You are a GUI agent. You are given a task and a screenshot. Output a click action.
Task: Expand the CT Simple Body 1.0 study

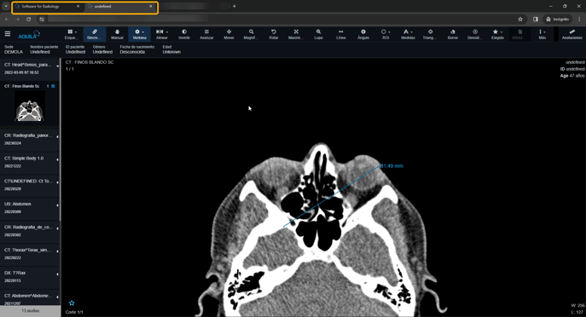click(x=57, y=159)
